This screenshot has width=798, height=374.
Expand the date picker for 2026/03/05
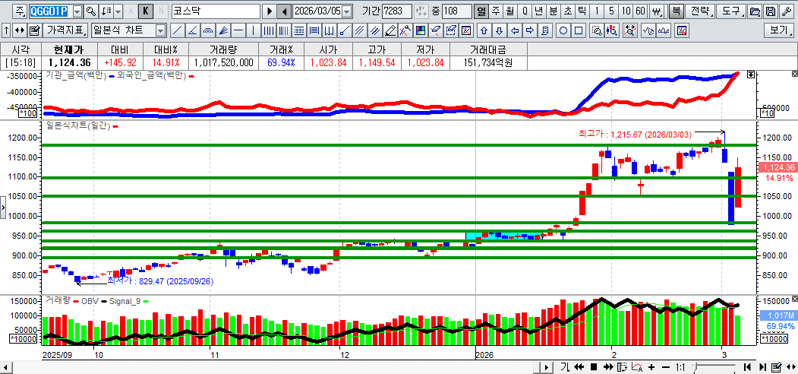[347, 11]
